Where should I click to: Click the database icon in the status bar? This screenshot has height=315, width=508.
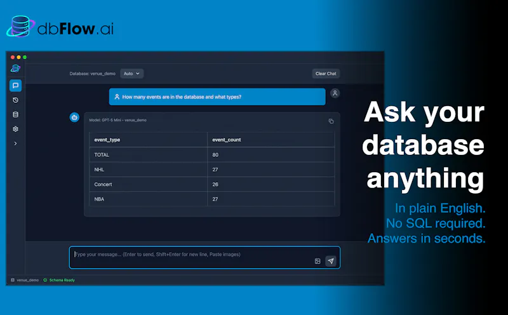tap(13, 280)
